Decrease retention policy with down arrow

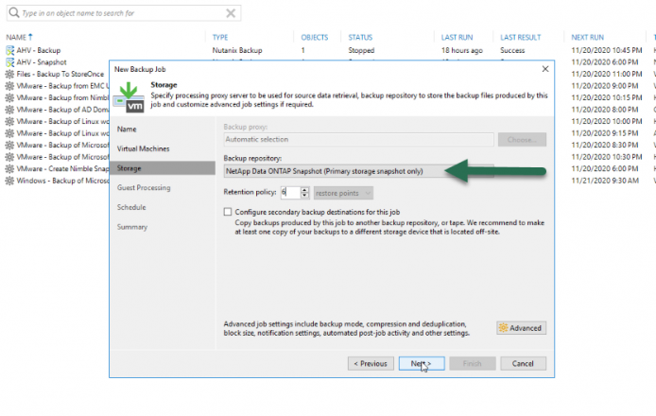pos(304,196)
